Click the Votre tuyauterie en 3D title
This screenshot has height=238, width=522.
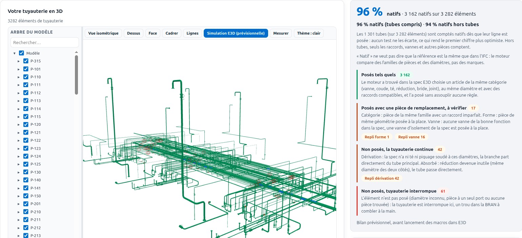point(35,11)
